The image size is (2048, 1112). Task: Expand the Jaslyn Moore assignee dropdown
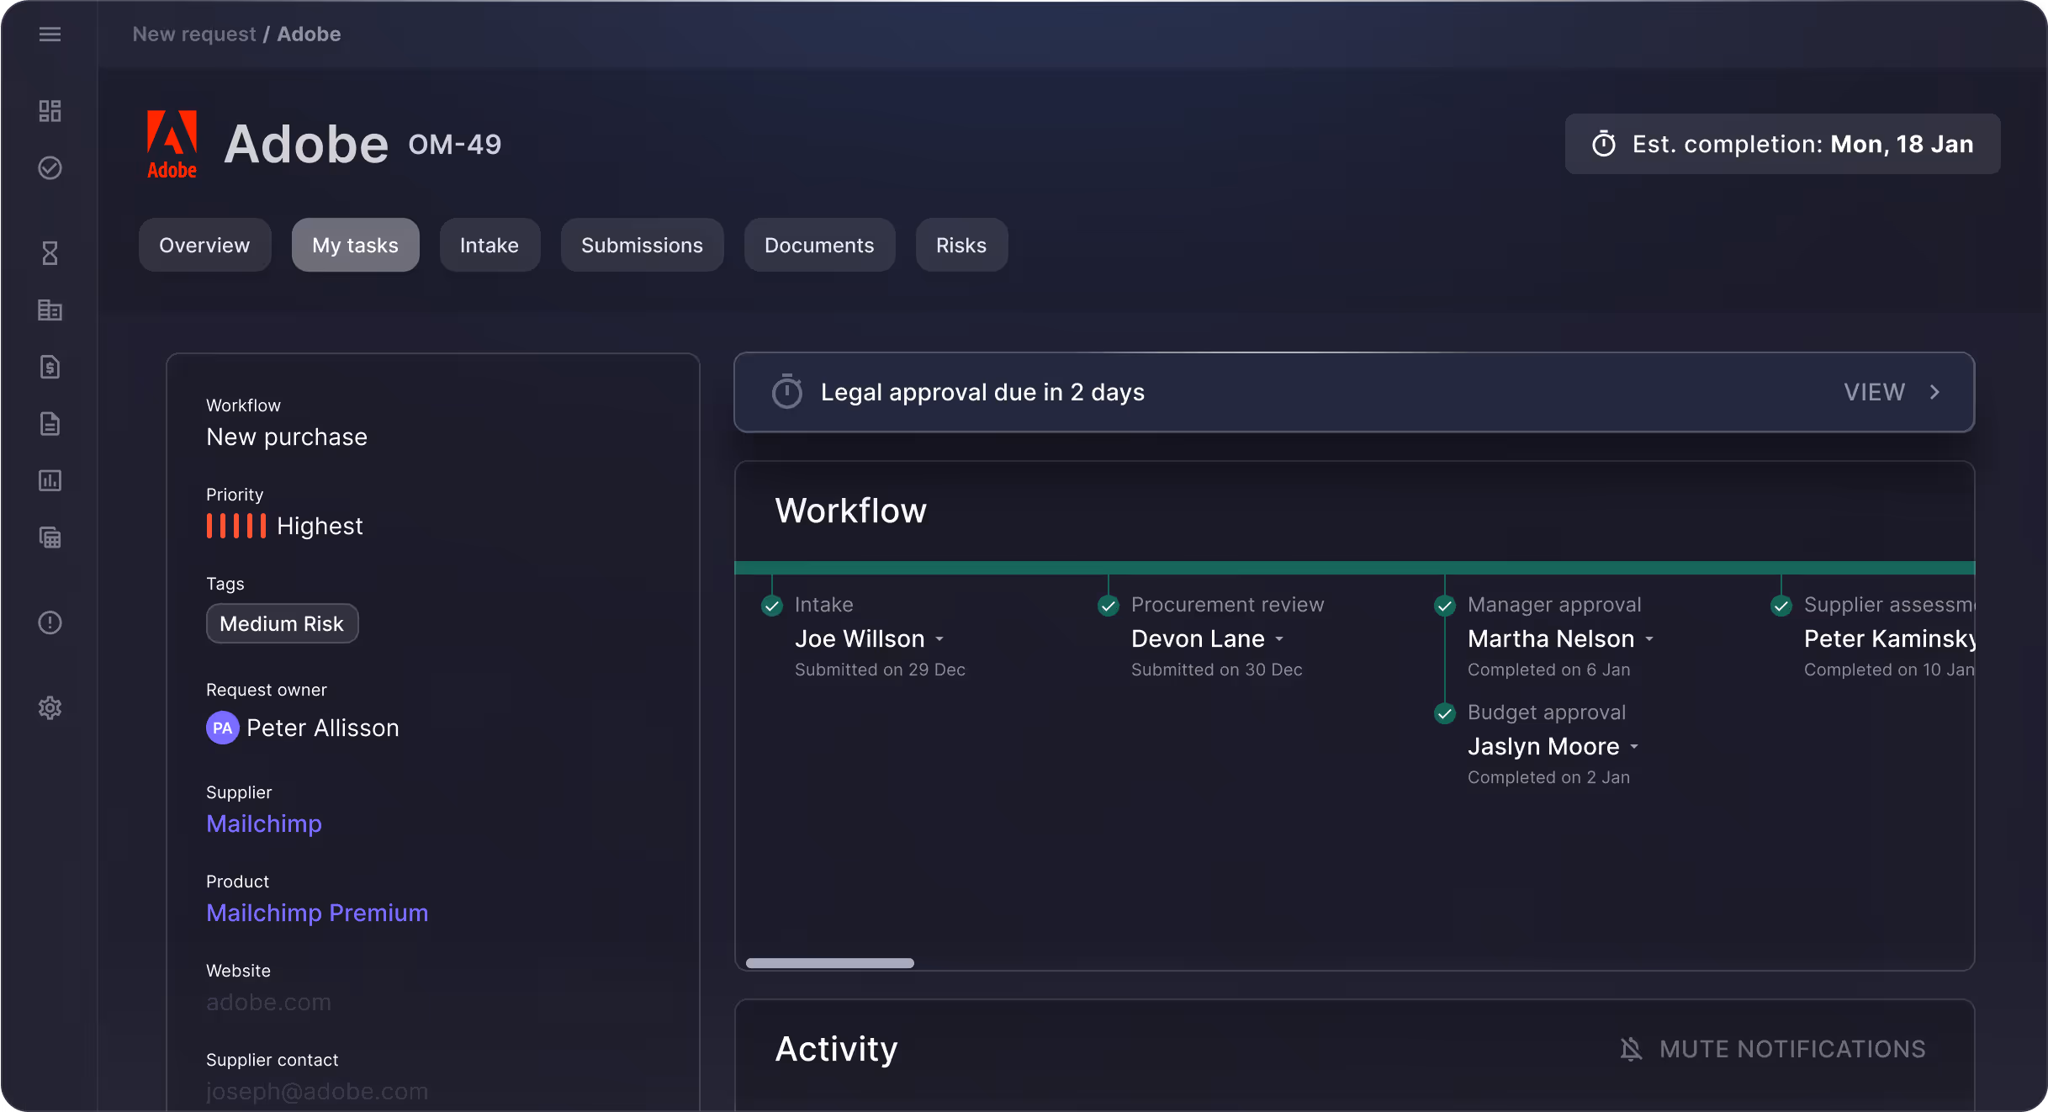[1633, 747]
